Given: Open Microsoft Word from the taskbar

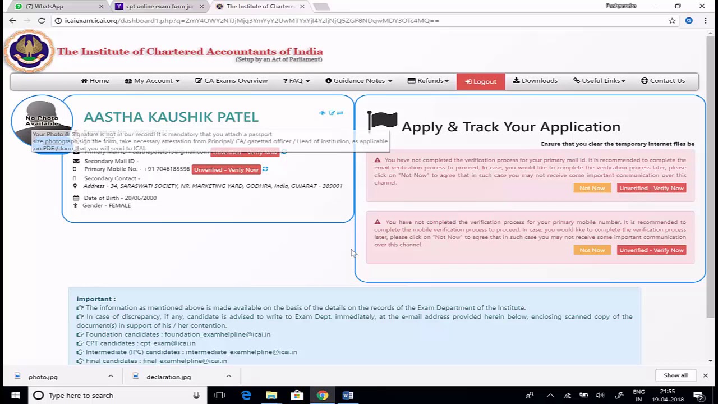Looking at the screenshot, I should (348, 396).
